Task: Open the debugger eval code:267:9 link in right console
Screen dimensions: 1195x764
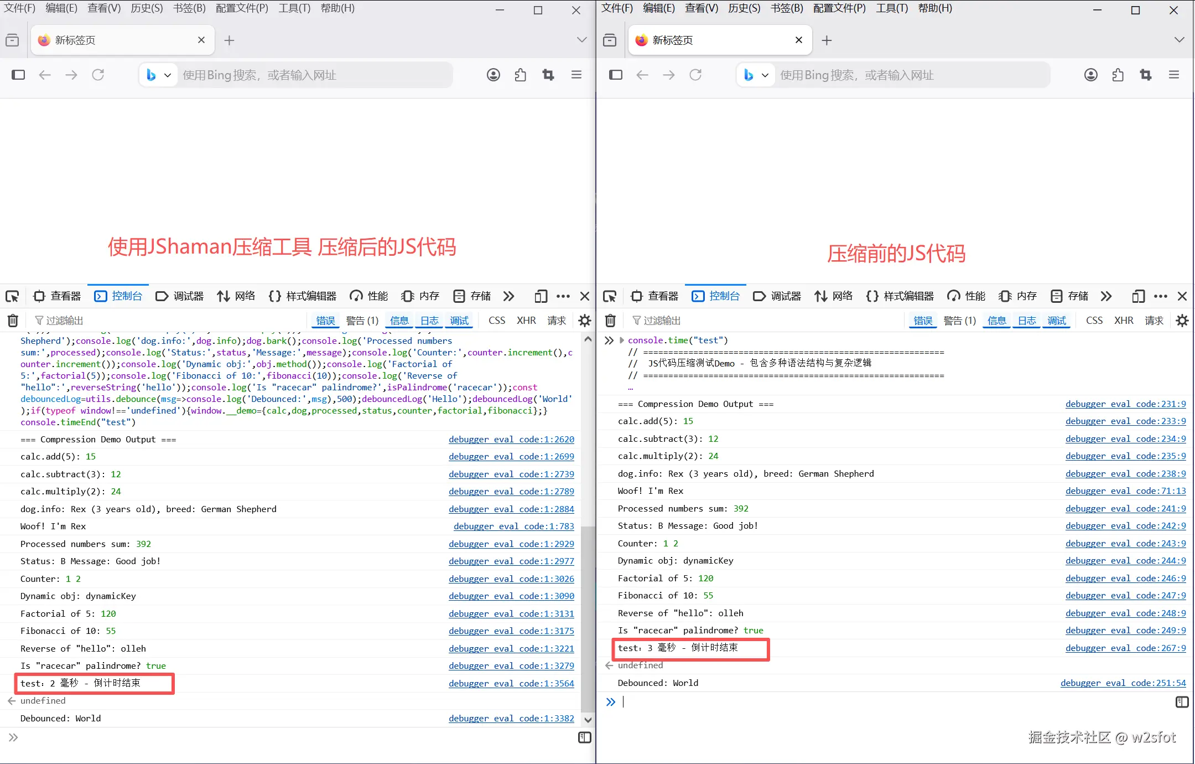Action: coord(1125,648)
